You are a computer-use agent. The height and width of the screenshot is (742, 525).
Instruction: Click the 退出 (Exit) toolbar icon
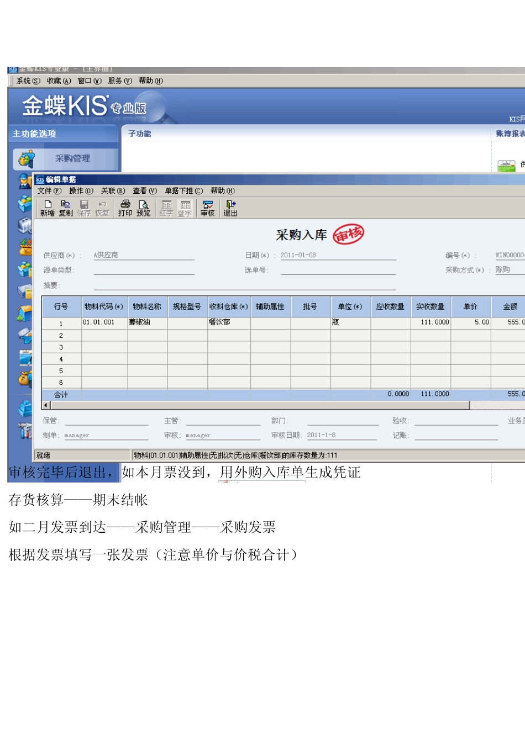coord(230,208)
